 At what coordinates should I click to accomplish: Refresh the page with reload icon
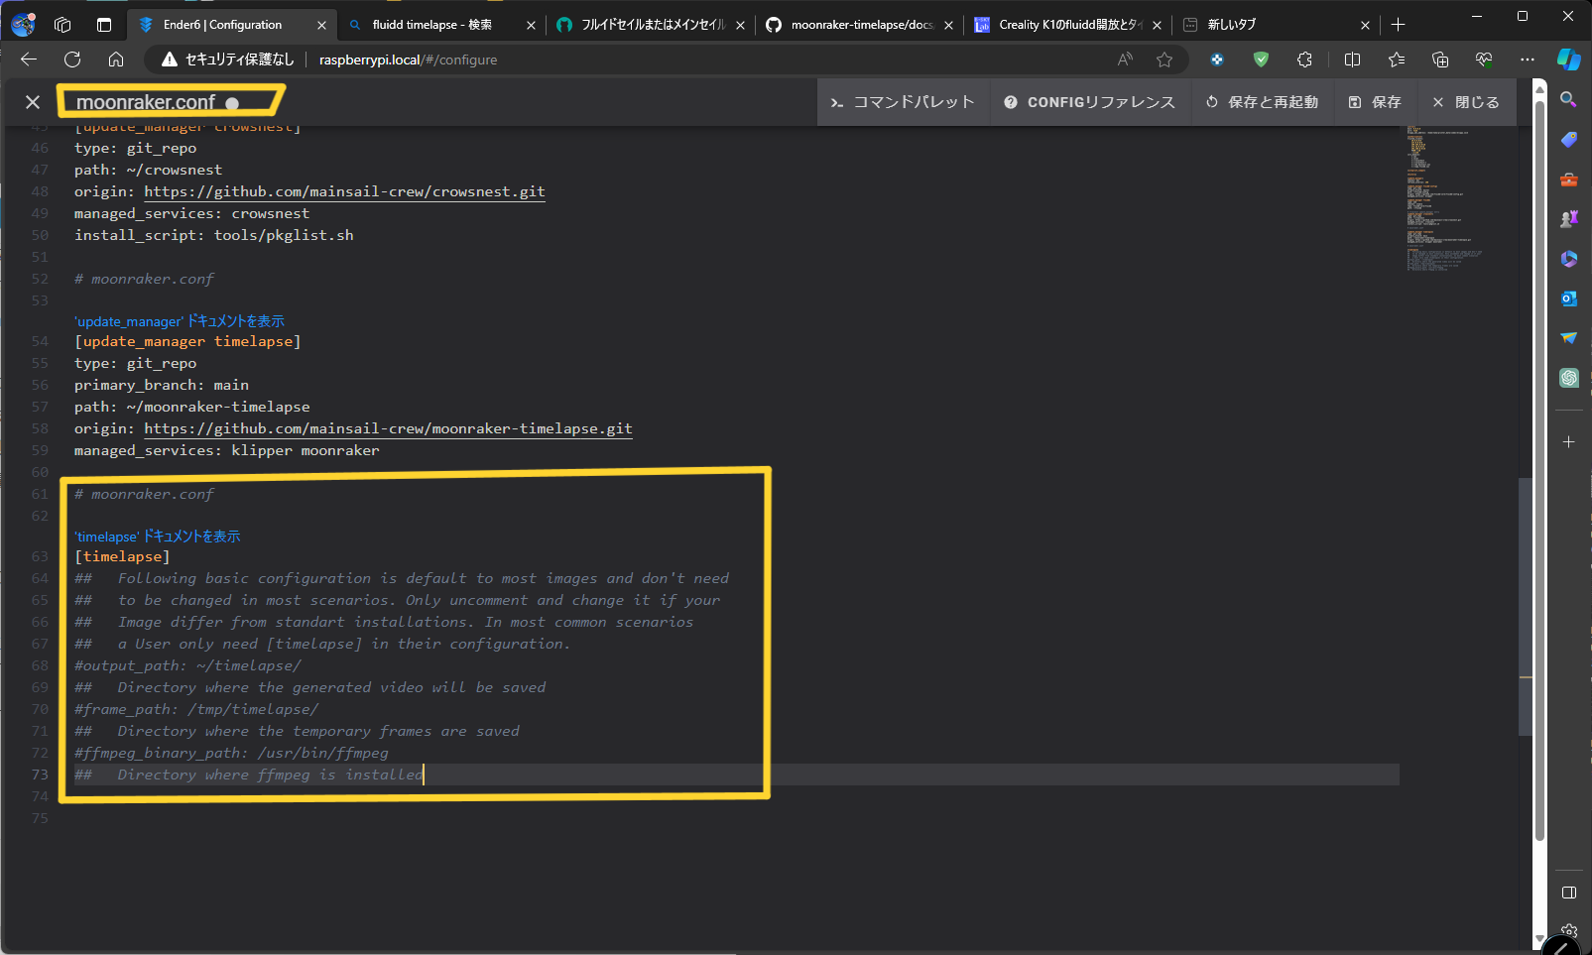coord(72,60)
